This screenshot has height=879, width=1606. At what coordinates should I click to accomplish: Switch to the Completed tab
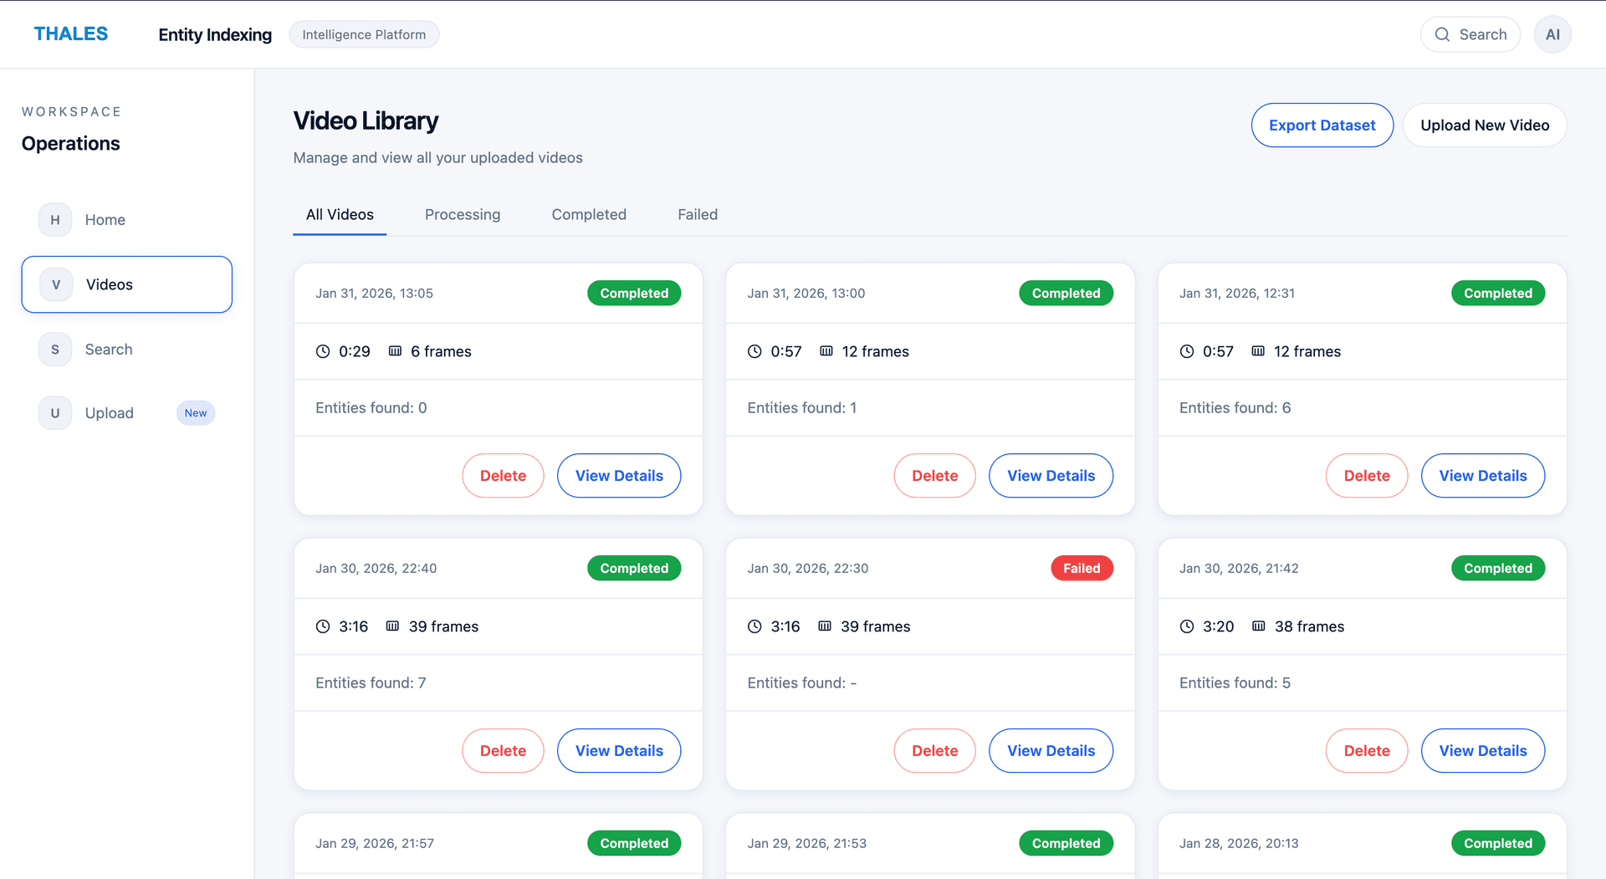tap(589, 214)
